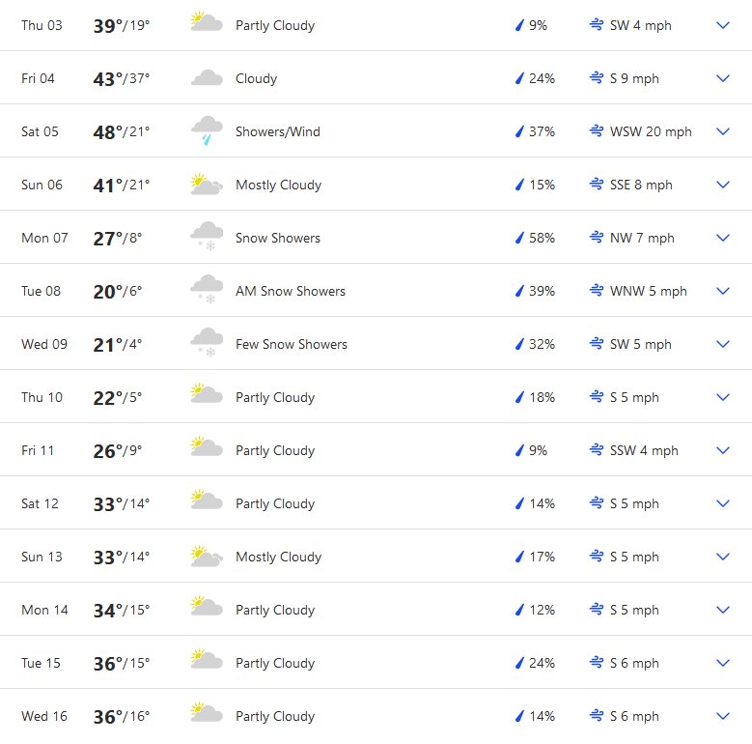752x744 pixels.
Task: Click the raindrop icon next to 58%
Action: (x=519, y=238)
